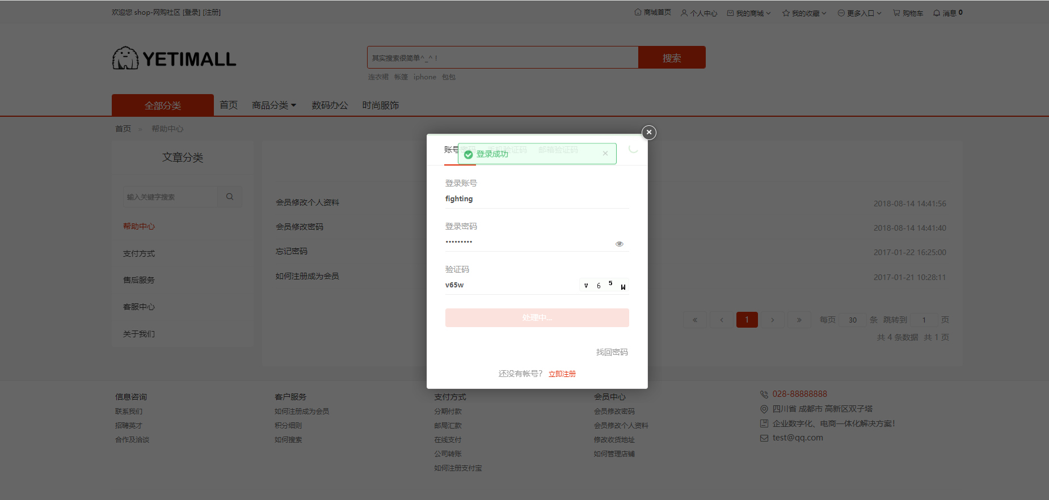Open article 会员修改密码 in list
The width and height of the screenshot is (1049, 500).
(300, 227)
